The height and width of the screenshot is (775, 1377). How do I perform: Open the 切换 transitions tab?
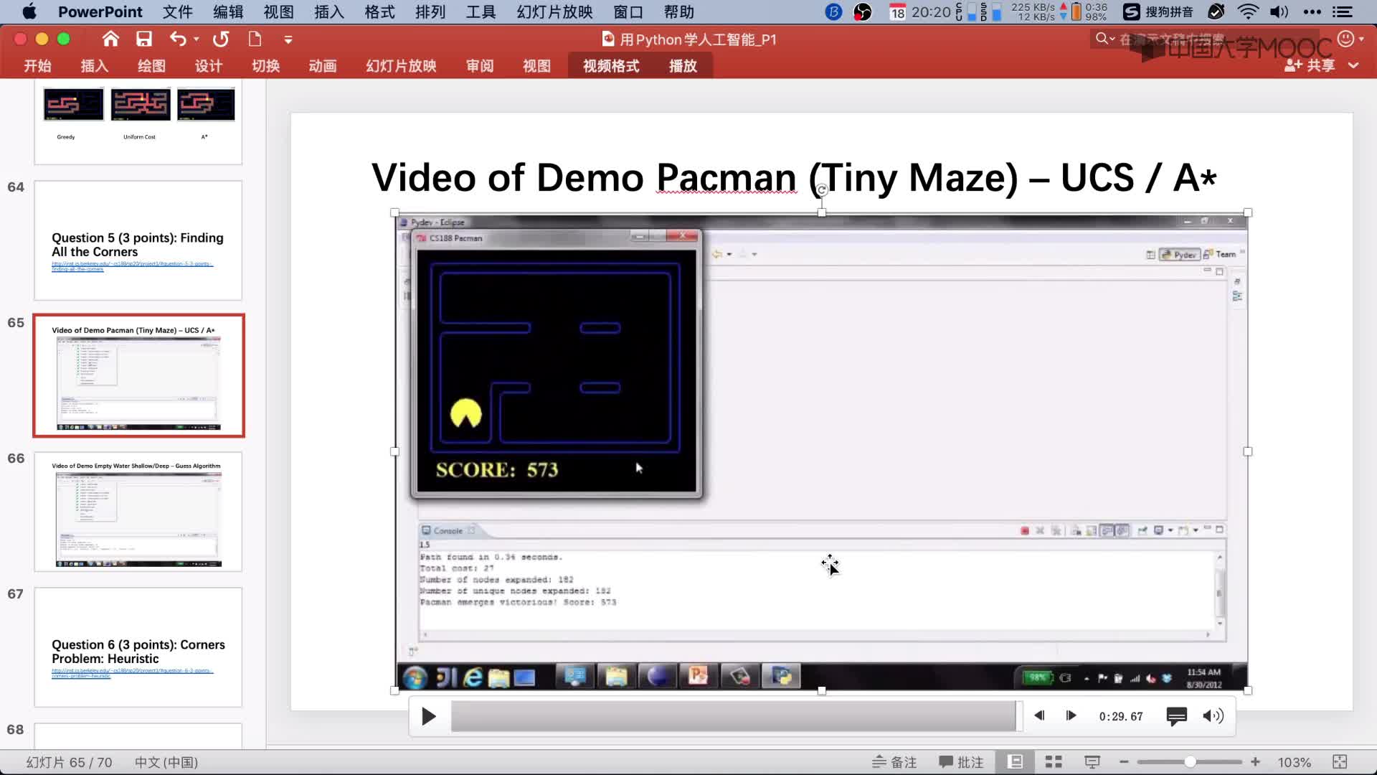(265, 66)
